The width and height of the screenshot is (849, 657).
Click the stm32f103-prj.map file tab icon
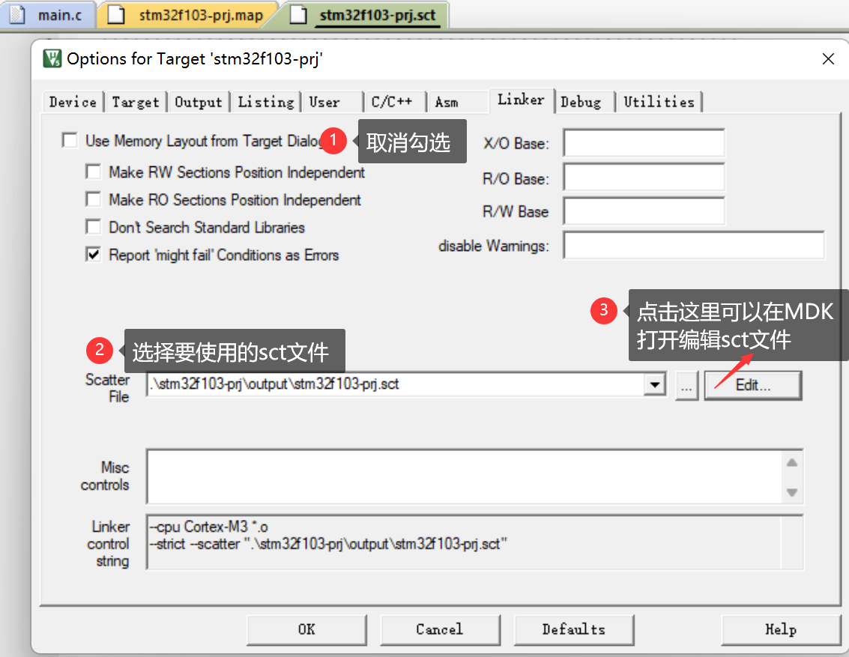click(x=116, y=15)
